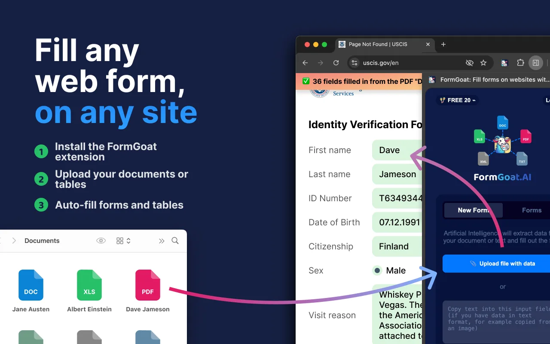Click the DOC icon in FormGoat logo
Screen dimensions: 550x344
503,123
